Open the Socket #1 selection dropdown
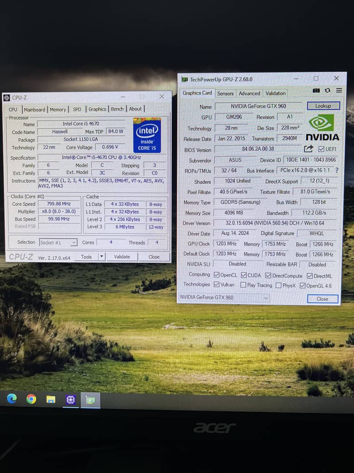The width and height of the screenshot is (354, 473). tap(58, 242)
